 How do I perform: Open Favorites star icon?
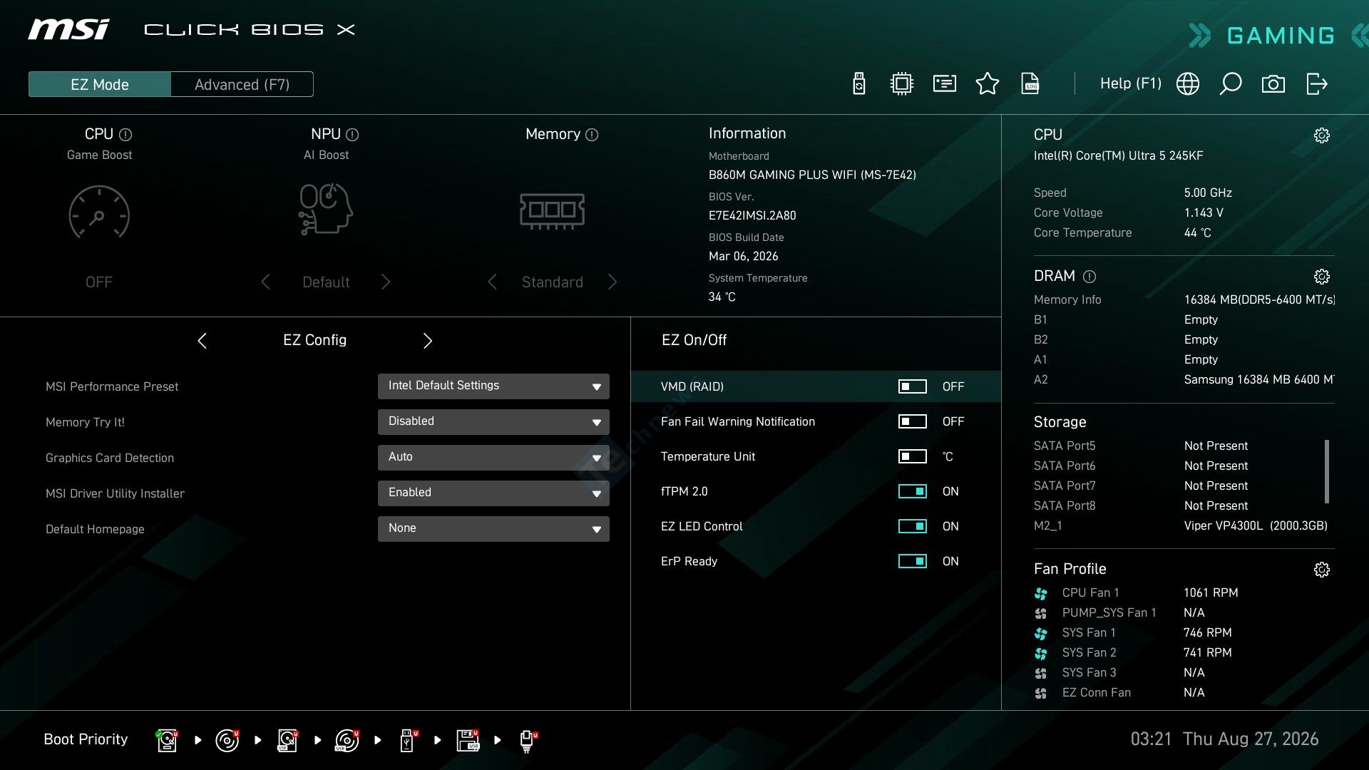click(988, 84)
